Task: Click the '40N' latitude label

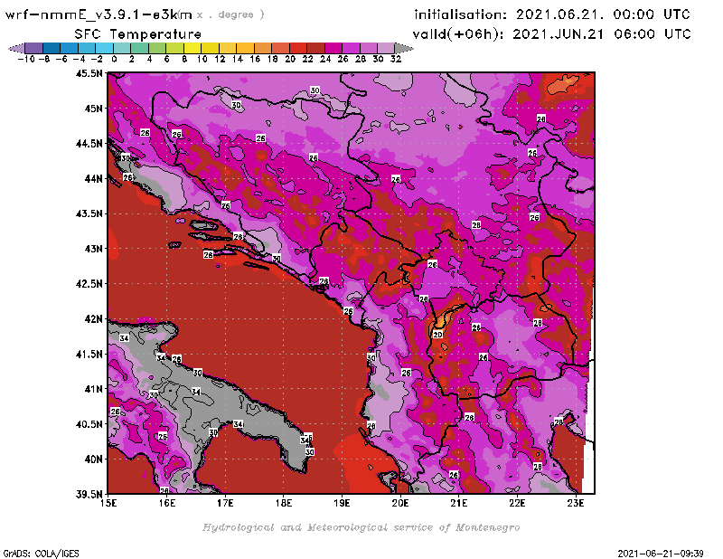Action: (x=94, y=460)
